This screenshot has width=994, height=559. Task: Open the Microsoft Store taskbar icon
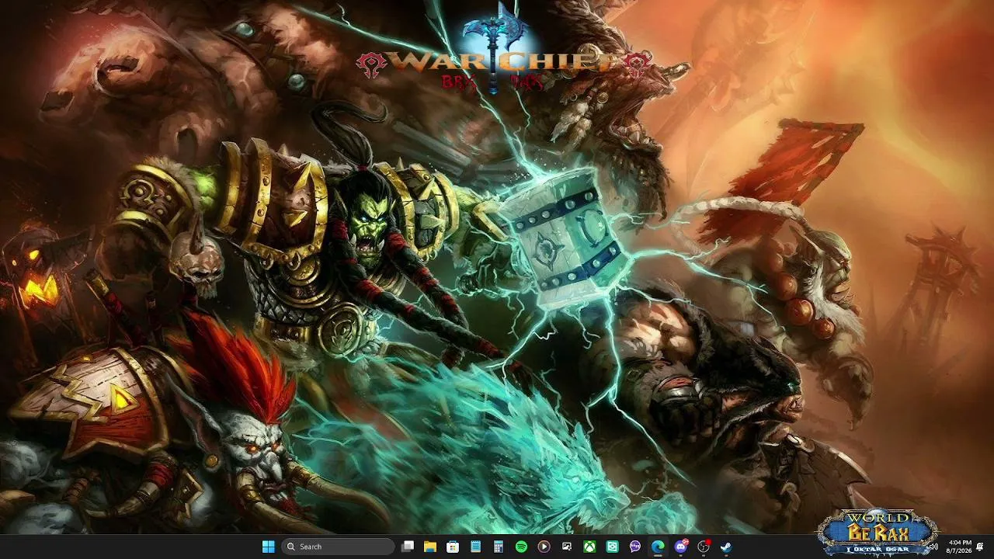pos(453,547)
